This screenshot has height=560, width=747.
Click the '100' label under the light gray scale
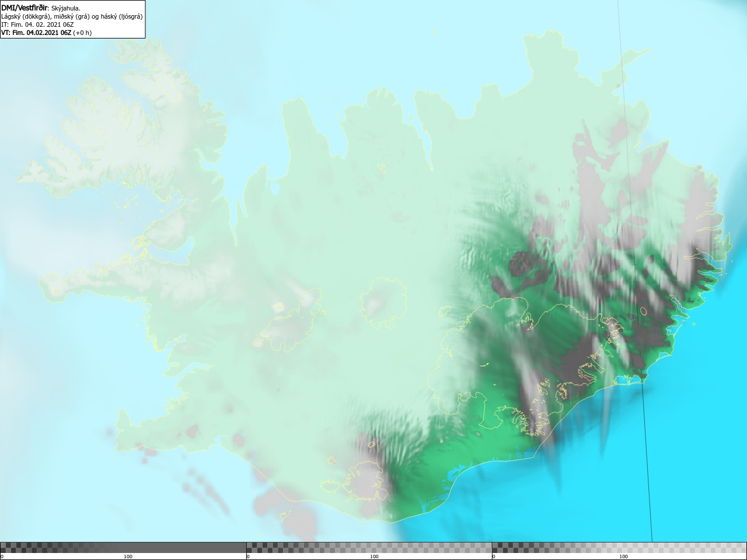pos(623,556)
